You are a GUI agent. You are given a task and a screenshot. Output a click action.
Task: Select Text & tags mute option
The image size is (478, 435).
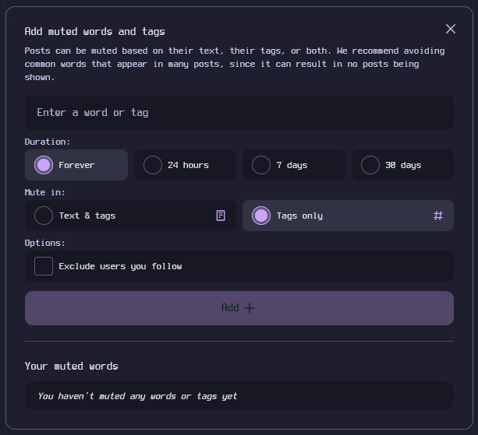44,216
